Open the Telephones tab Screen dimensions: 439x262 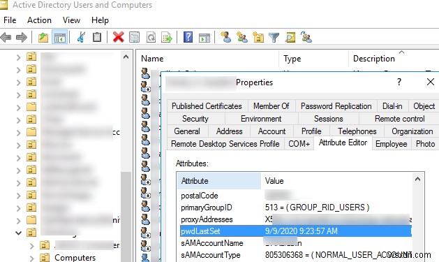(x=357, y=131)
